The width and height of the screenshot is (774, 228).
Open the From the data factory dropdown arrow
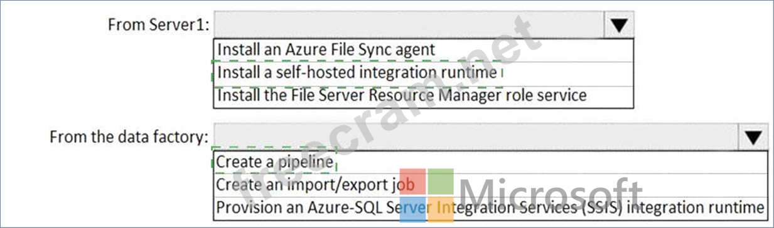point(754,137)
